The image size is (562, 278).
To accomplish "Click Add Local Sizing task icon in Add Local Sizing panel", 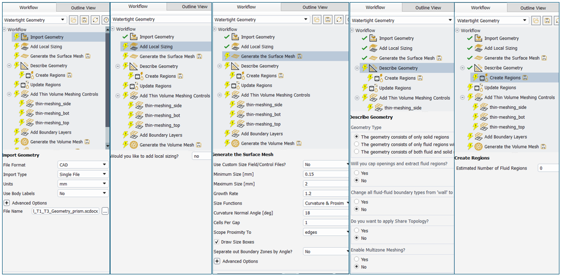I will [134, 47].
